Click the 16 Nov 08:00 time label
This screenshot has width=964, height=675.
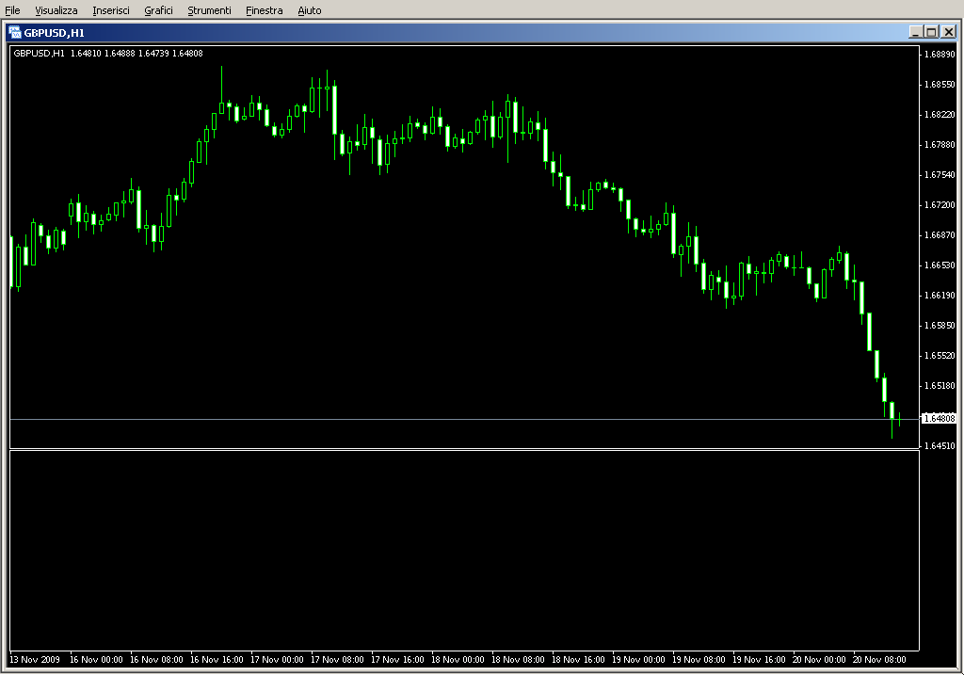click(156, 660)
